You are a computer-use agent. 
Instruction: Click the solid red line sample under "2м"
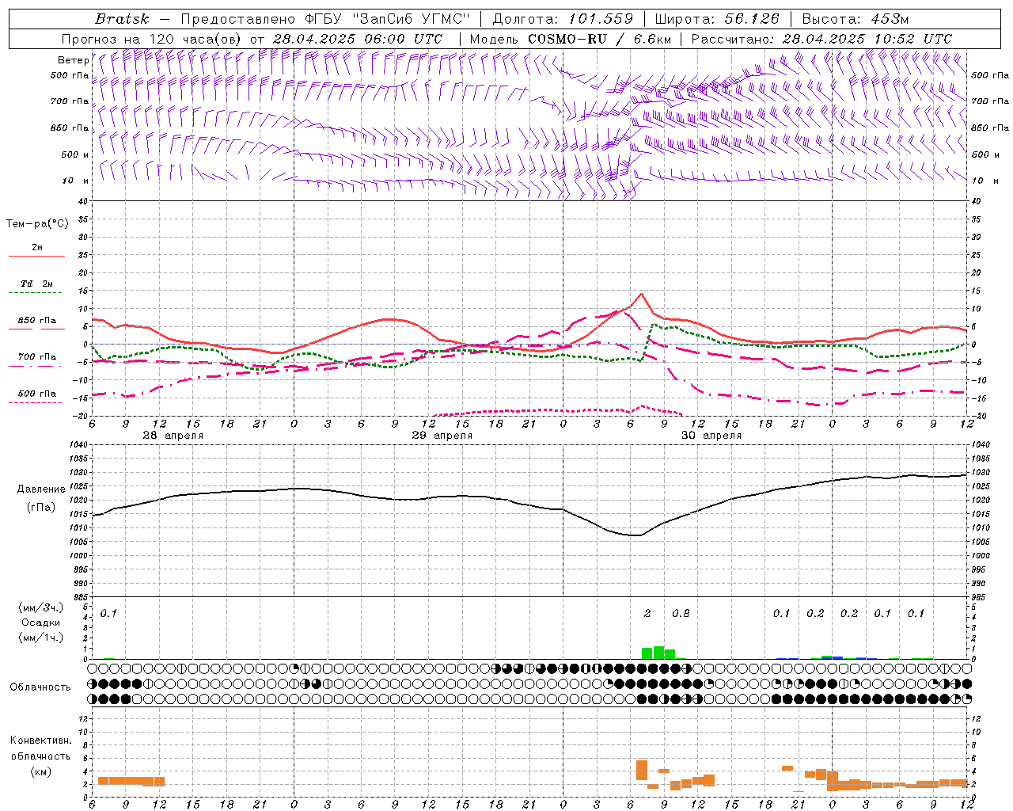pos(36,257)
